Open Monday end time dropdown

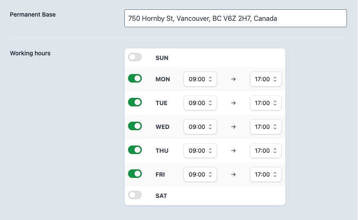coord(266,79)
